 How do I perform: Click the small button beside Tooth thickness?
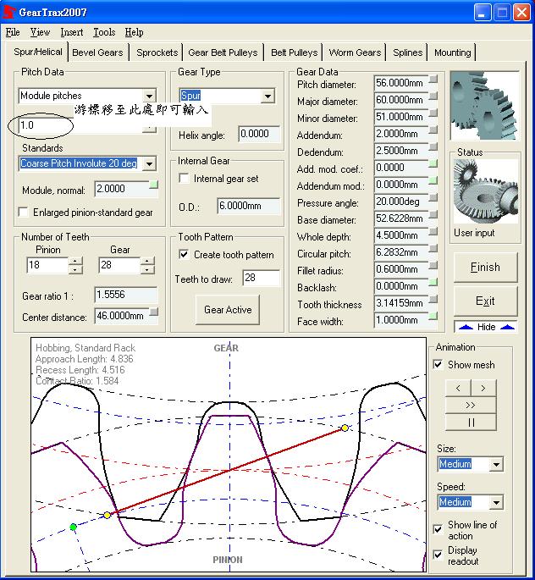pos(433,299)
